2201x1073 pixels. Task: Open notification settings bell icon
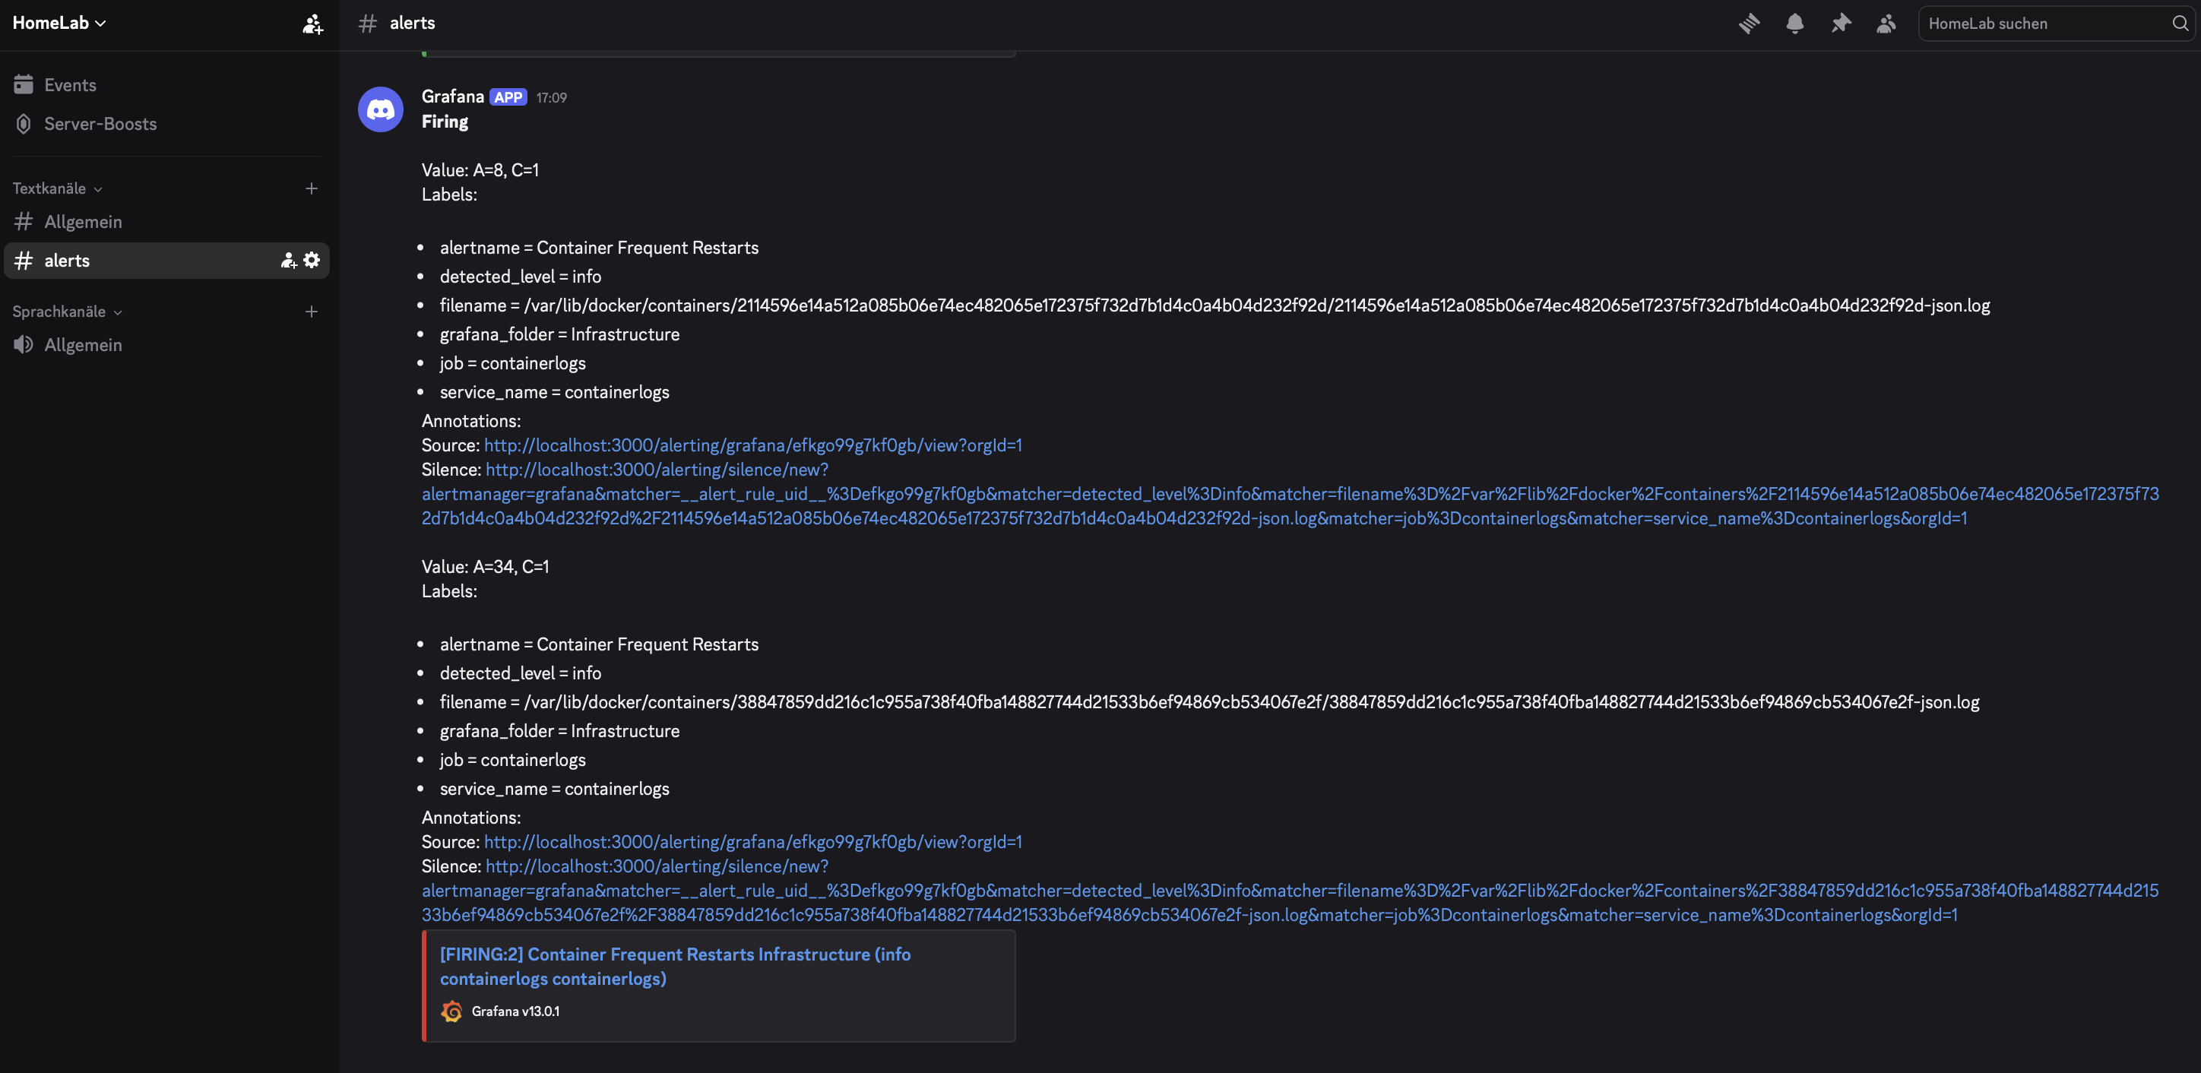(x=1794, y=23)
